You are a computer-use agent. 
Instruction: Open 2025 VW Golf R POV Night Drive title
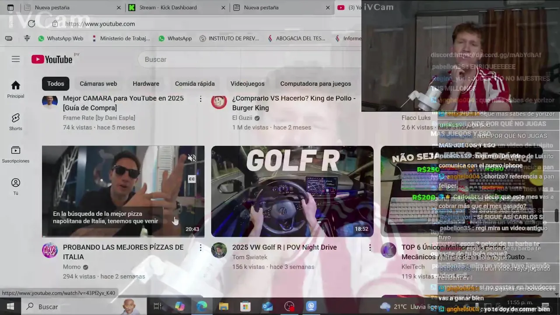(x=284, y=247)
